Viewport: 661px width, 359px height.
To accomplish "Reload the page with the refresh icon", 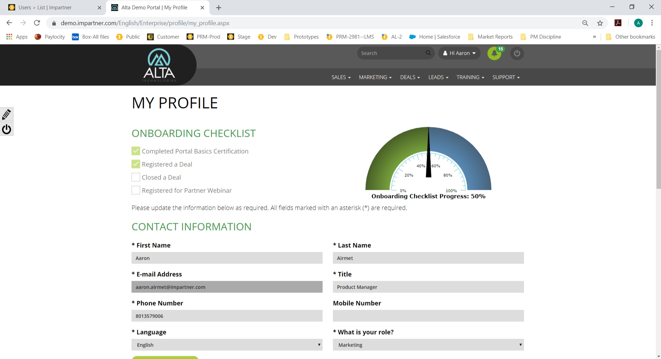I will tap(37, 23).
